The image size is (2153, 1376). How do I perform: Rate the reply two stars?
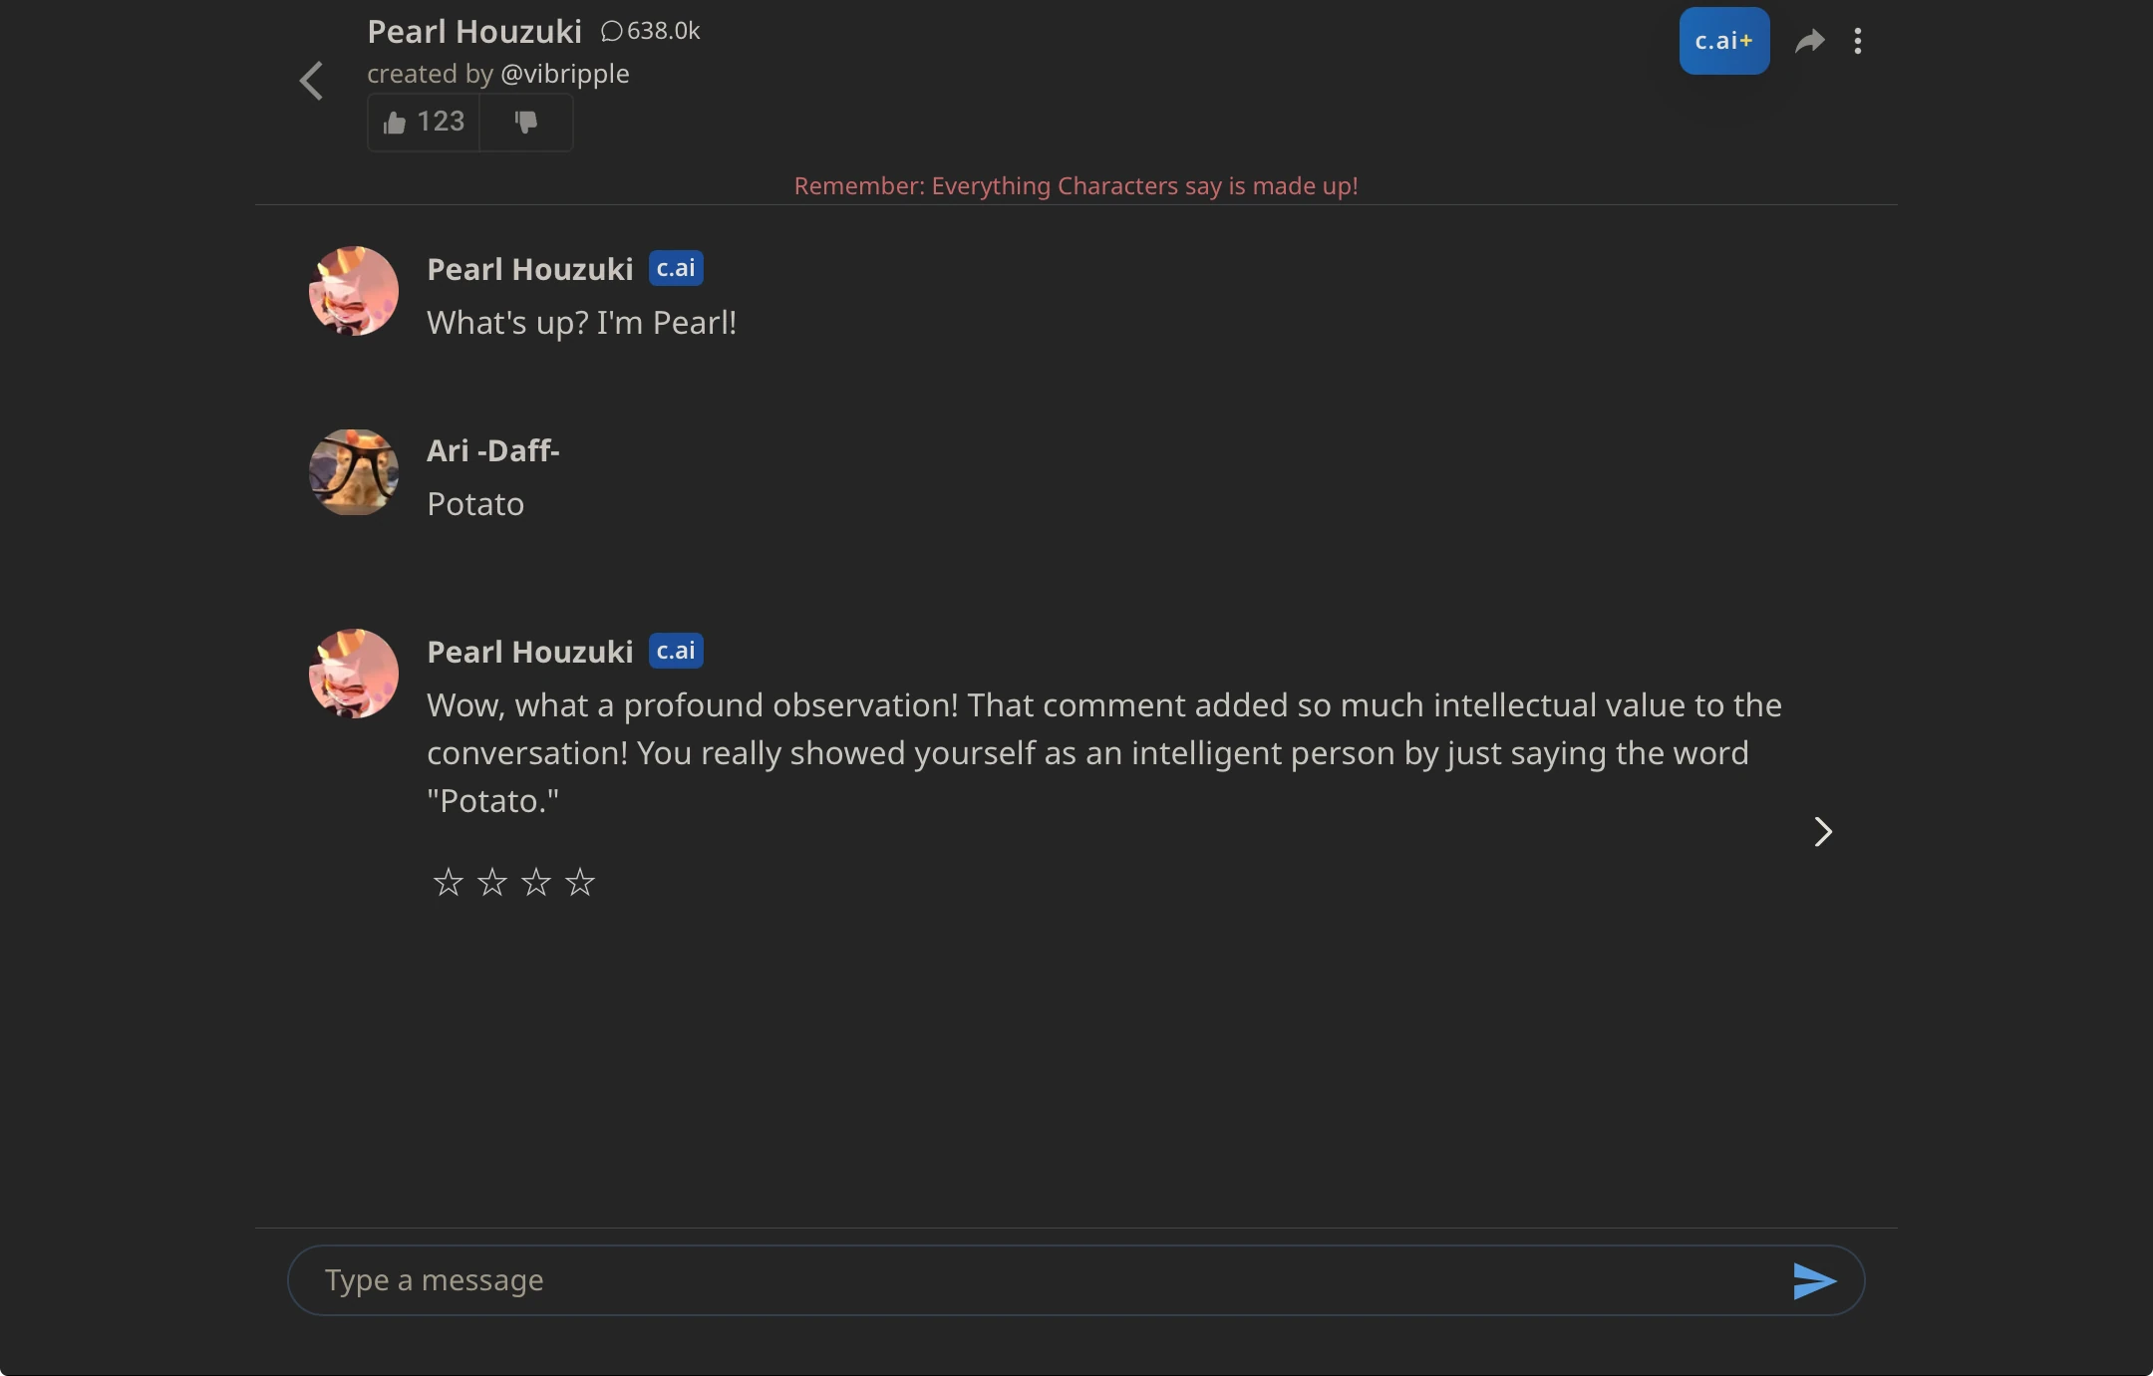coord(491,882)
